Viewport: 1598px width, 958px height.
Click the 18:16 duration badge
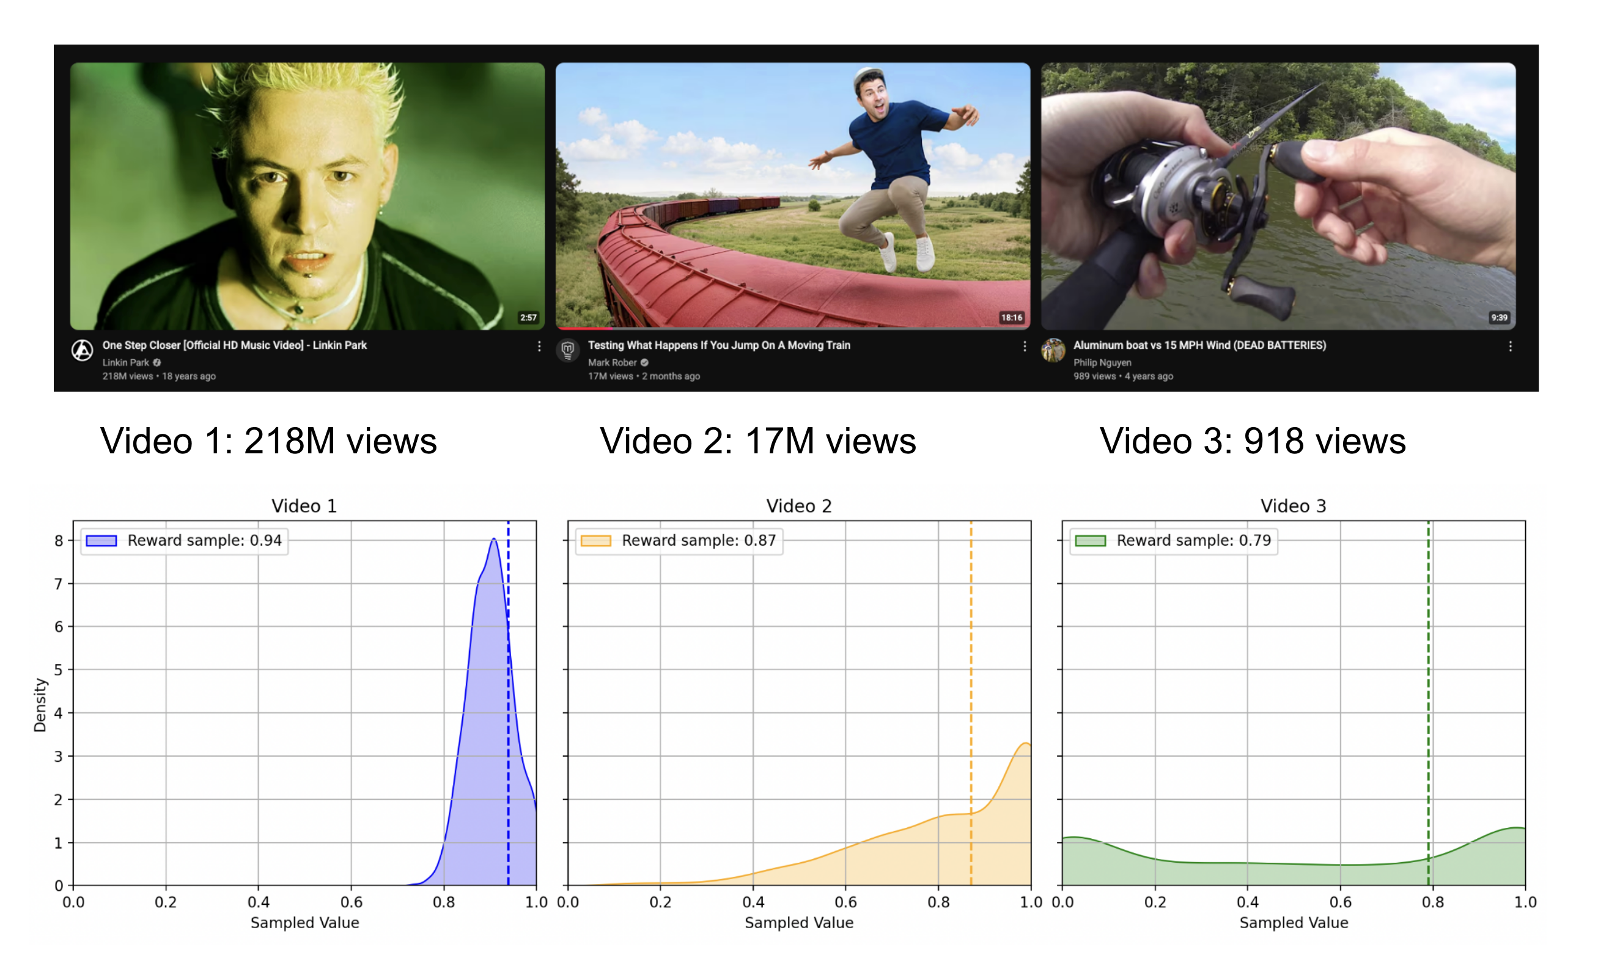[x=1012, y=318]
